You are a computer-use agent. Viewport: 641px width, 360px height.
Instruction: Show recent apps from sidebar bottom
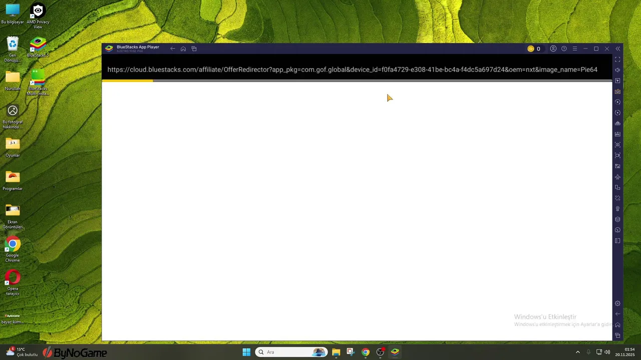(x=617, y=335)
